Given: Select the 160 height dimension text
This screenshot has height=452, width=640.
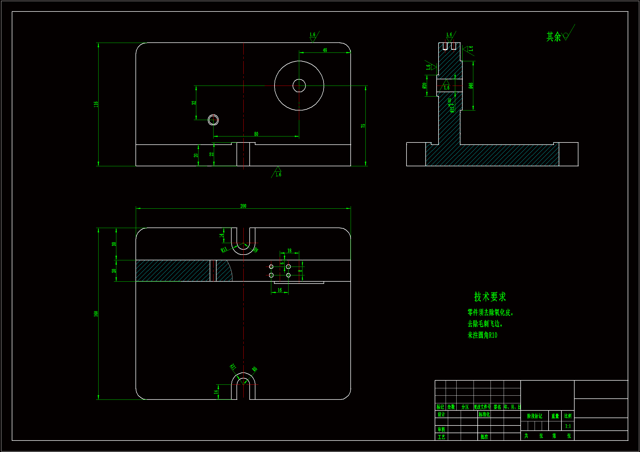Looking at the screenshot, I should (x=96, y=314).
